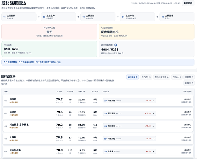Click the 核心延续 column header
The image size is (197, 159).
[x=95, y=92]
